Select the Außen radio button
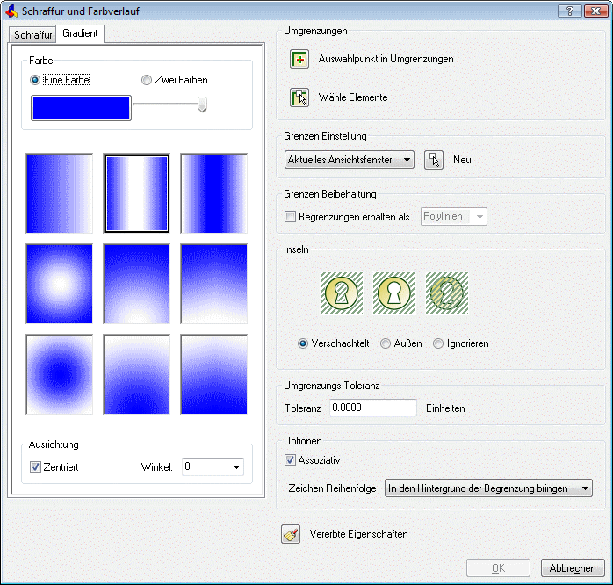This screenshot has width=613, height=585. (x=386, y=343)
